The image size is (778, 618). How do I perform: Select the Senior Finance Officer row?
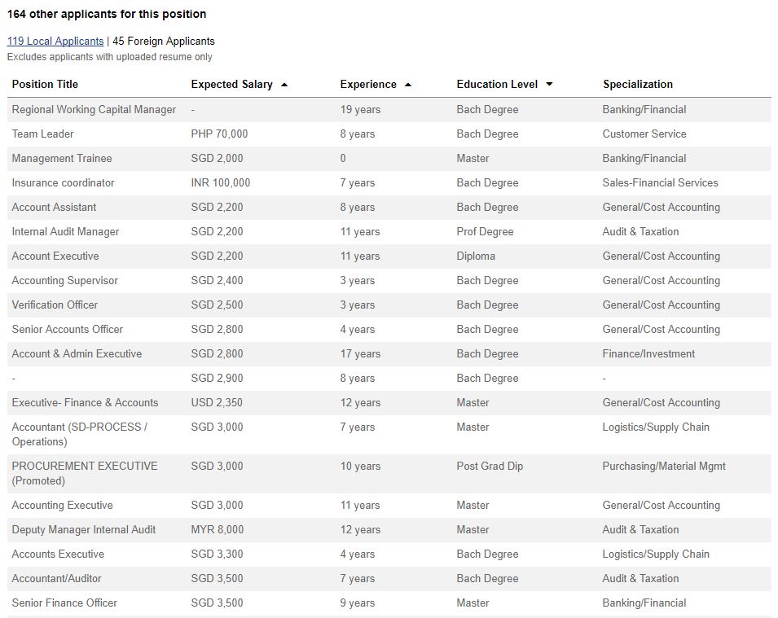coord(389,603)
